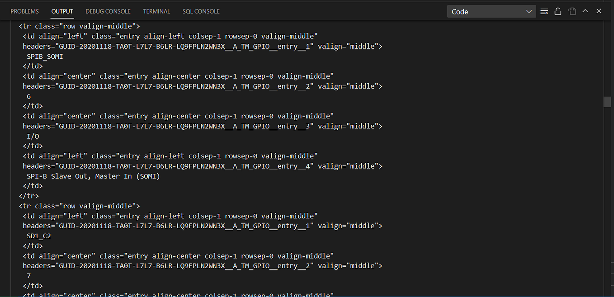Clear the Output panel contents
The height and width of the screenshot is (297, 614).
point(544,11)
